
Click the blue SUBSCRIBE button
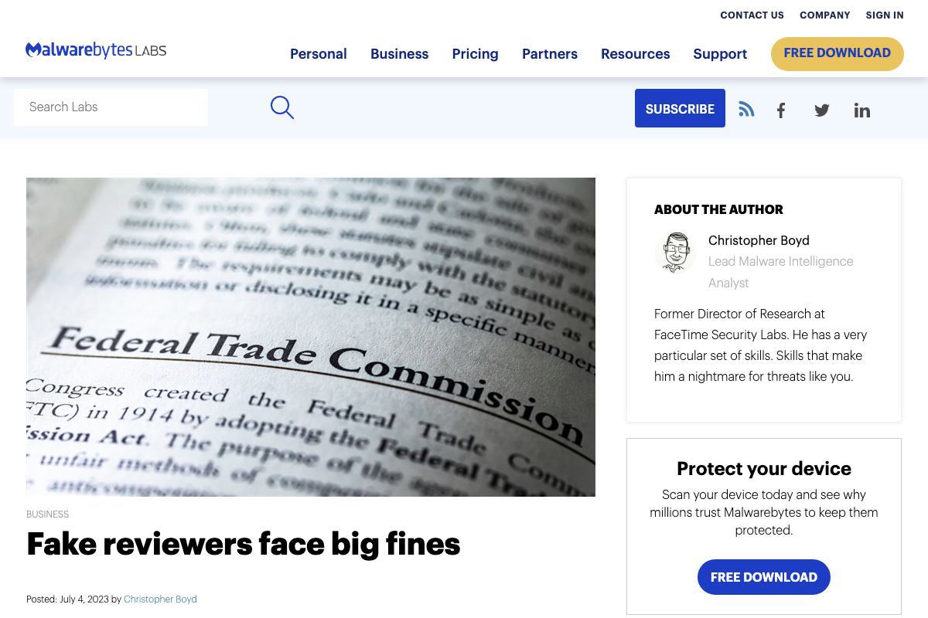tap(680, 108)
